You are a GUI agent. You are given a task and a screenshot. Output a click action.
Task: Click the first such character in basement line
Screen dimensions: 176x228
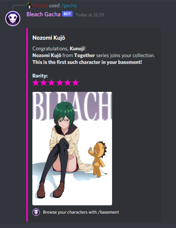pyautogui.click(x=87, y=62)
